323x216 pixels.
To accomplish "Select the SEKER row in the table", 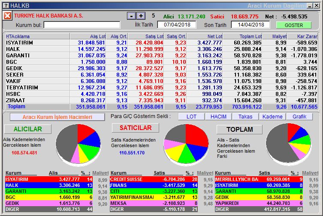I will coord(161,75).
